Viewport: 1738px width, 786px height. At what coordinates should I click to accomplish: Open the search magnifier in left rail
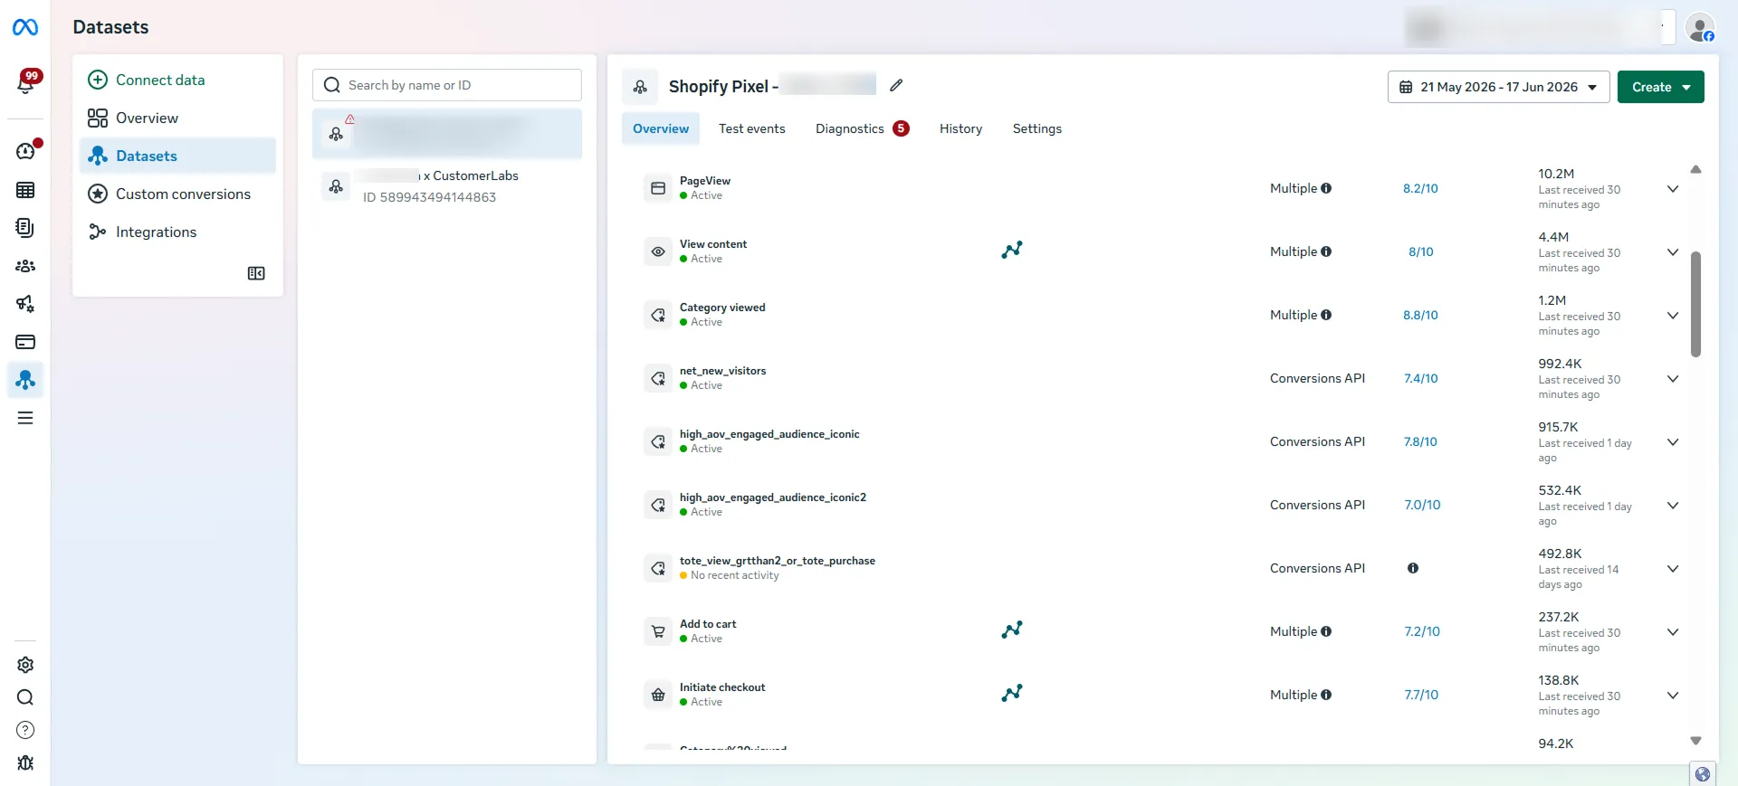coord(25,697)
